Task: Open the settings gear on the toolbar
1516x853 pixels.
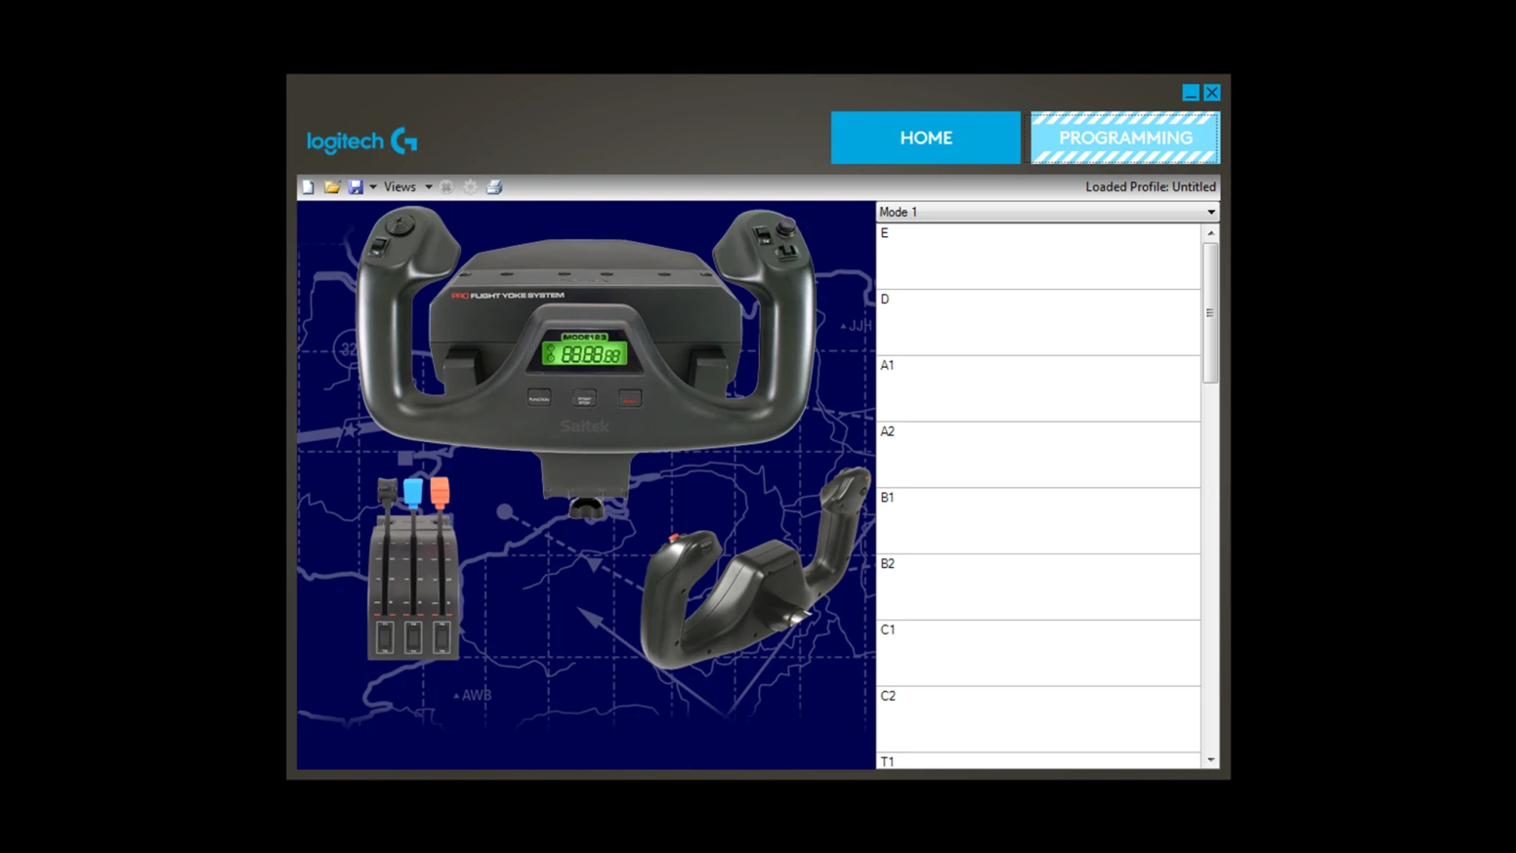Action: [470, 186]
